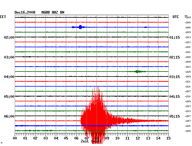
Task: Click the UTC time zone label
Action: pyautogui.click(x=175, y=17)
